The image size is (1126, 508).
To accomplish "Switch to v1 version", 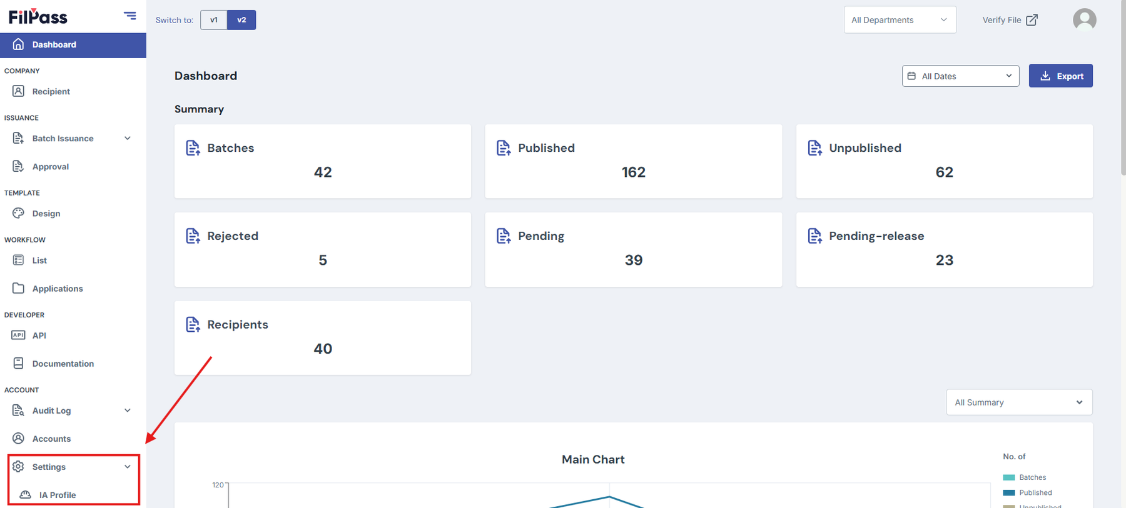I will (x=214, y=20).
